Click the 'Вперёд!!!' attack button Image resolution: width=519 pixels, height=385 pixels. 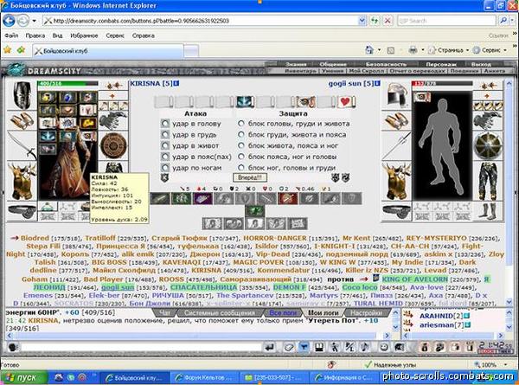250,177
